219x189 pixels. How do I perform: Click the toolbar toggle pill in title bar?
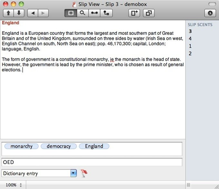click(x=212, y=4)
